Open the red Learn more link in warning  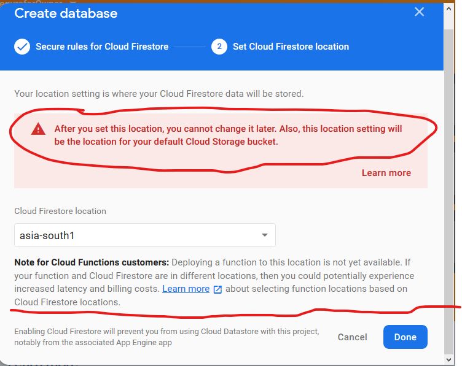point(386,173)
